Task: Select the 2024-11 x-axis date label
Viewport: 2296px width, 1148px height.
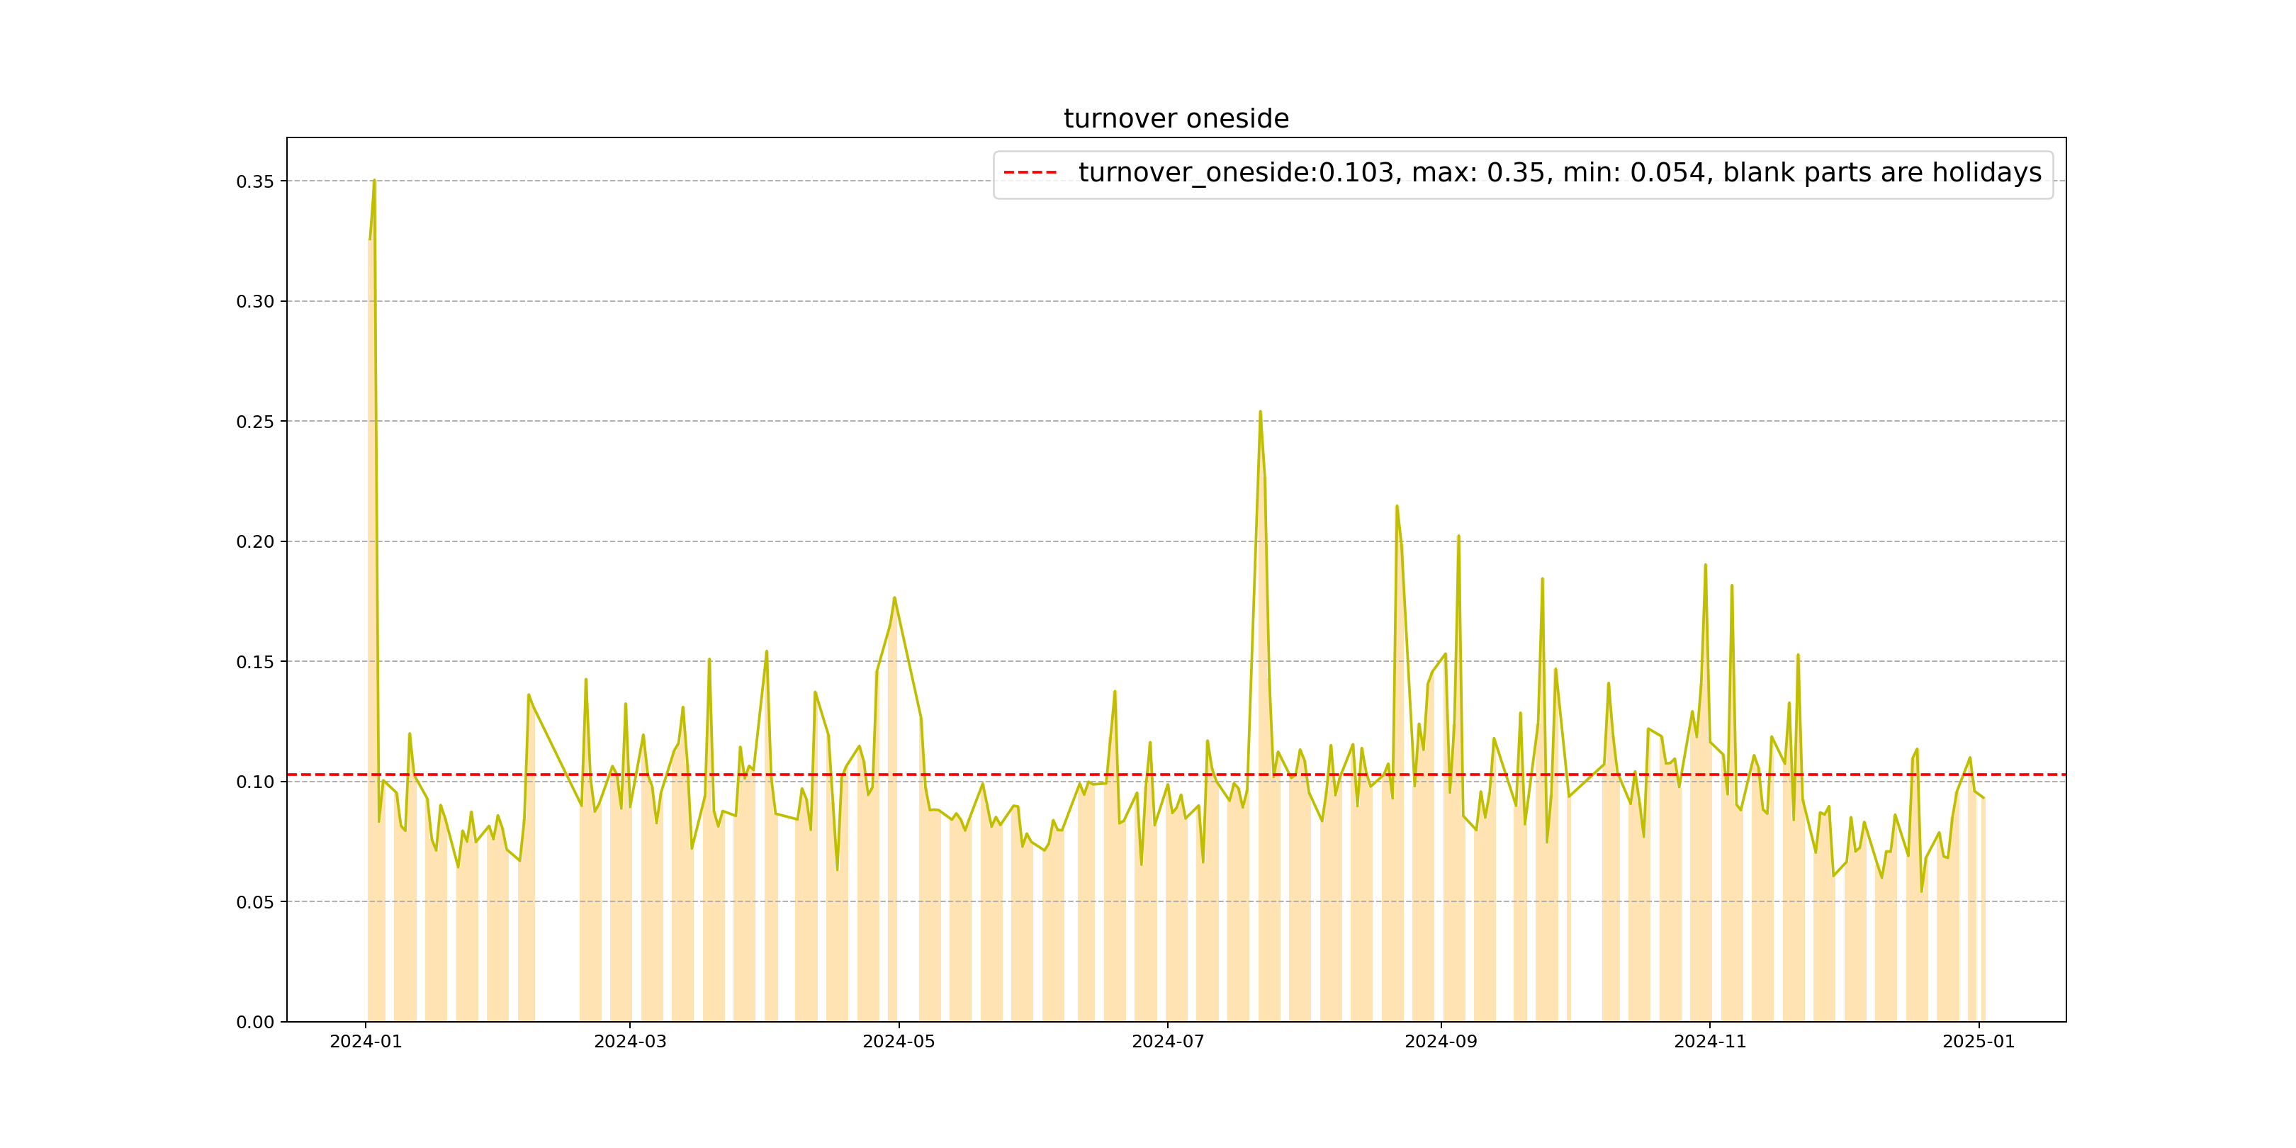Action: click(x=1709, y=1042)
